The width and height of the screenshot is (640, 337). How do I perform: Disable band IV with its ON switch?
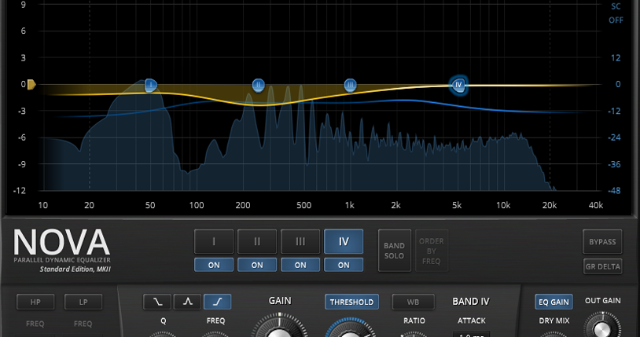click(x=344, y=265)
